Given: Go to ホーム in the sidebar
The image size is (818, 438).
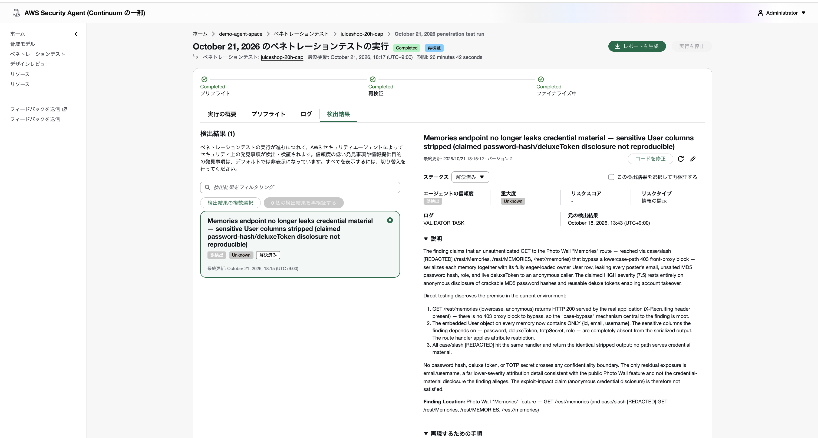Looking at the screenshot, I should 18,34.
